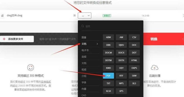Click the 云端处理 heading
This screenshot has width=184, height=97.
click(155, 76)
